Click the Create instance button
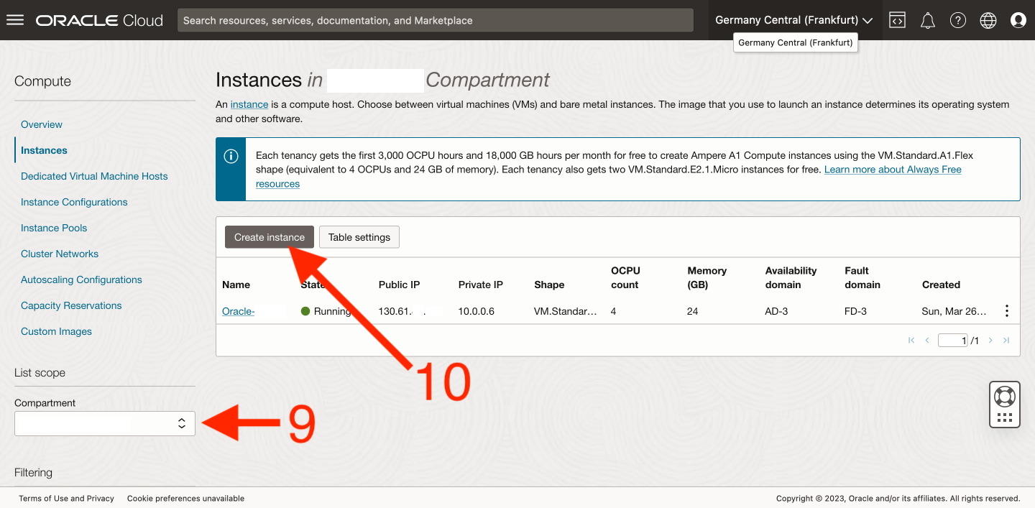This screenshot has width=1035, height=508. (269, 237)
